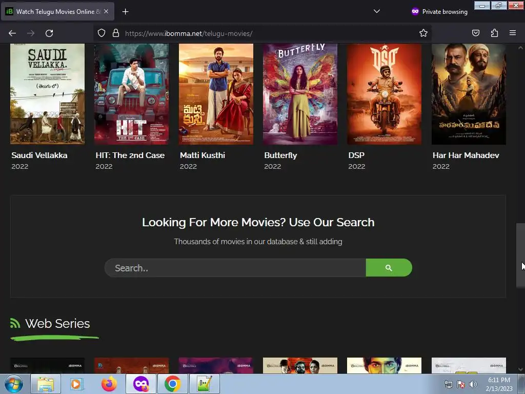Click the site security padlock icon
This screenshot has width=525, height=394.
pos(116,33)
